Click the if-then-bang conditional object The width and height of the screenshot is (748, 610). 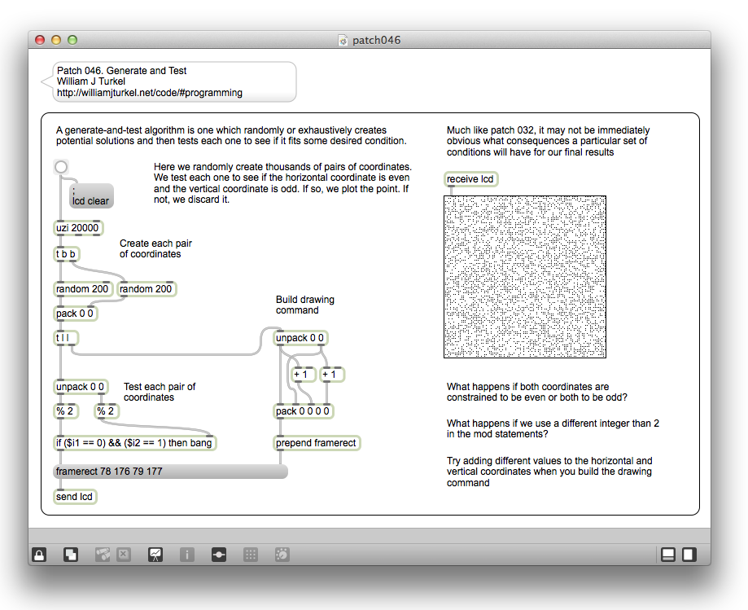tap(135, 443)
